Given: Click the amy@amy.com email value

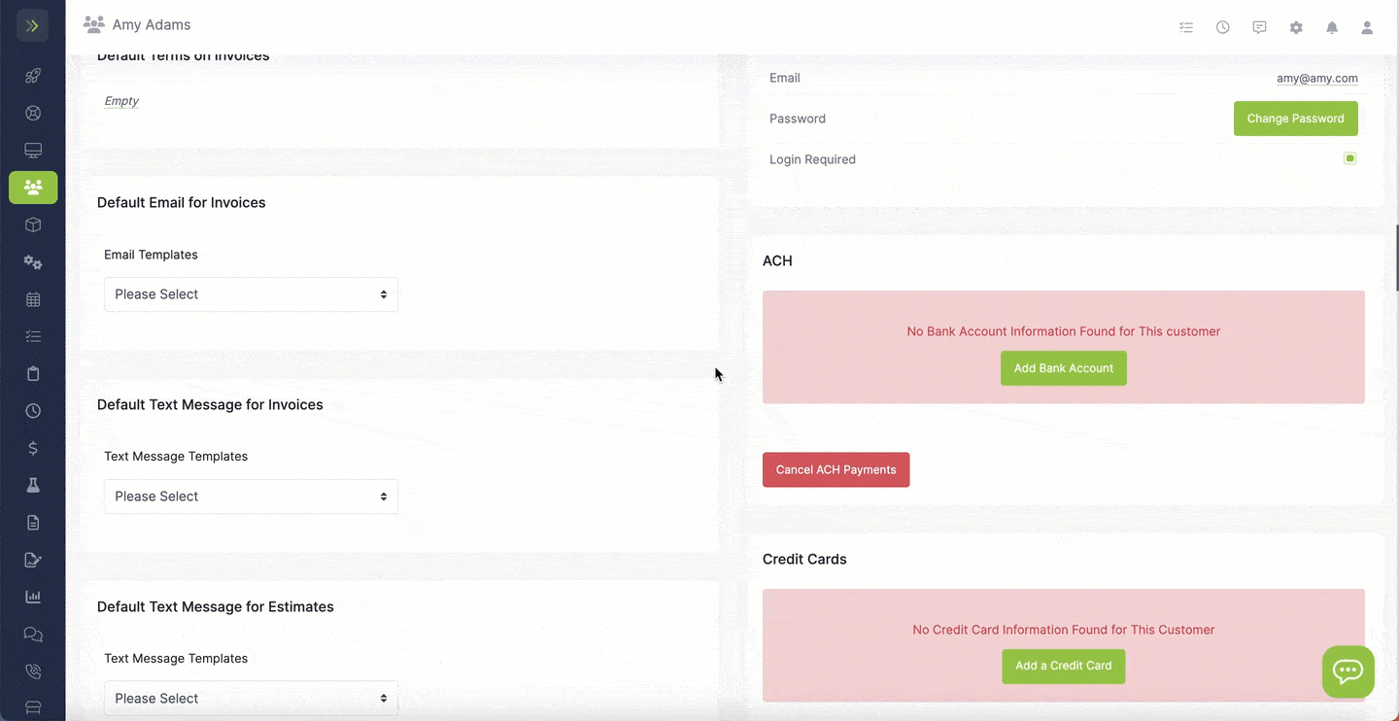Looking at the screenshot, I should pyautogui.click(x=1317, y=78).
